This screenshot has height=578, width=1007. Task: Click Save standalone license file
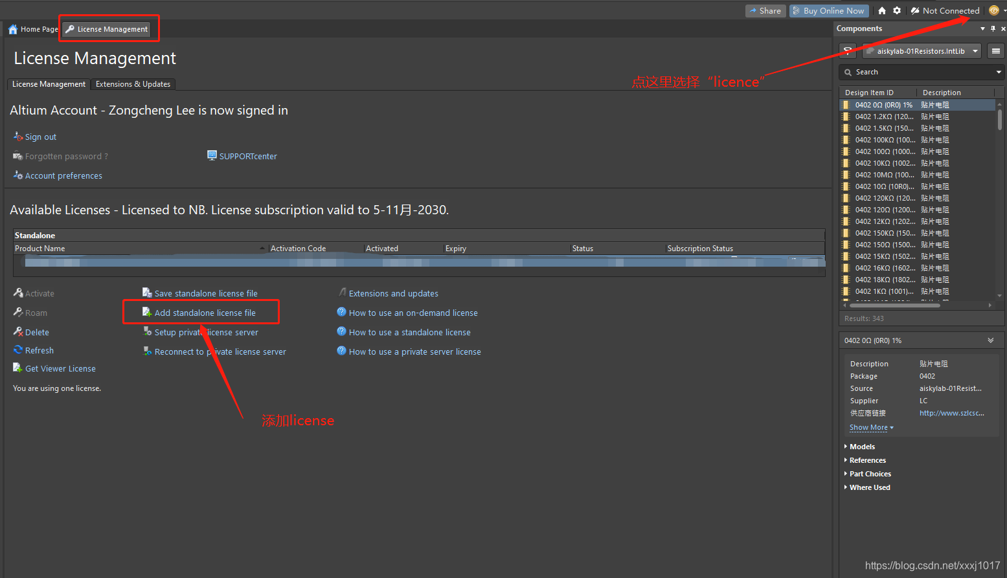(x=206, y=293)
